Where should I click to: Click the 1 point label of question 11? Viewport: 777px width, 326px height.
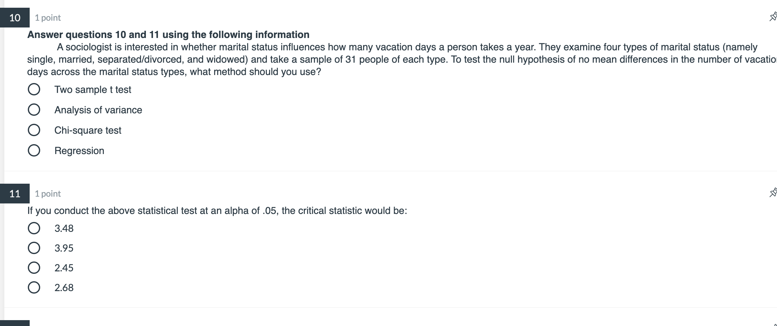[x=48, y=194]
